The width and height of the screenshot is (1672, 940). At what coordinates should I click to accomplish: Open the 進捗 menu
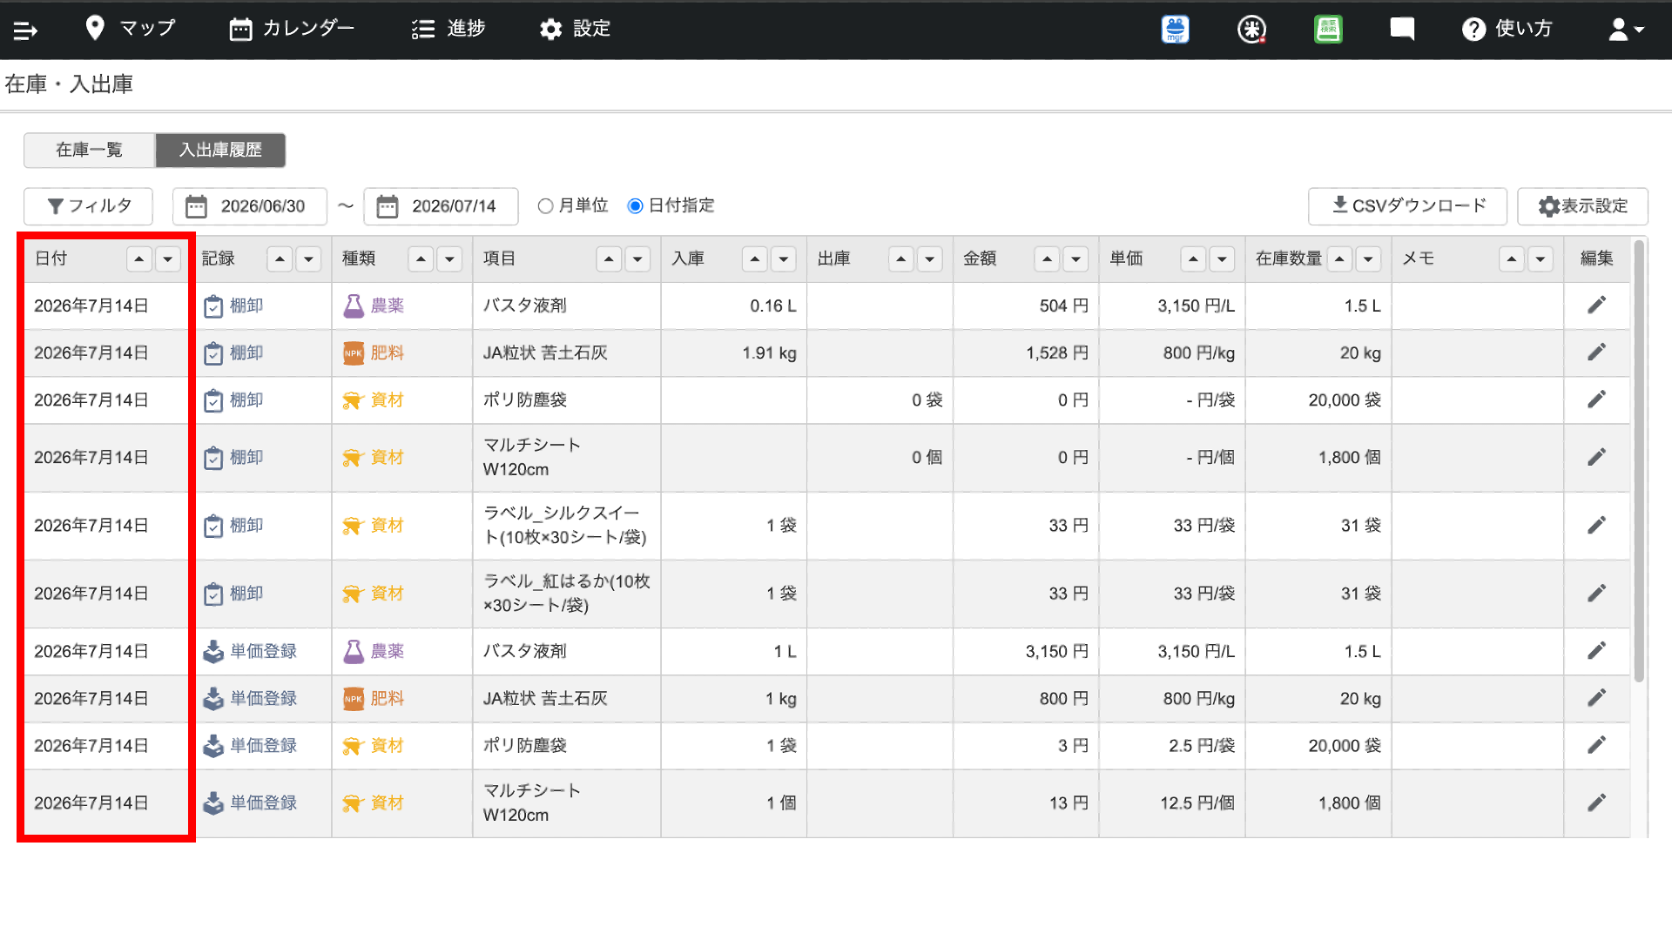pyautogui.click(x=448, y=29)
